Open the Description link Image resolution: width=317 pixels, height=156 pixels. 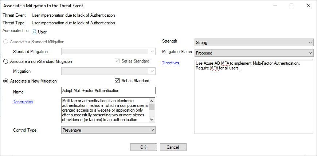coord(23,102)
